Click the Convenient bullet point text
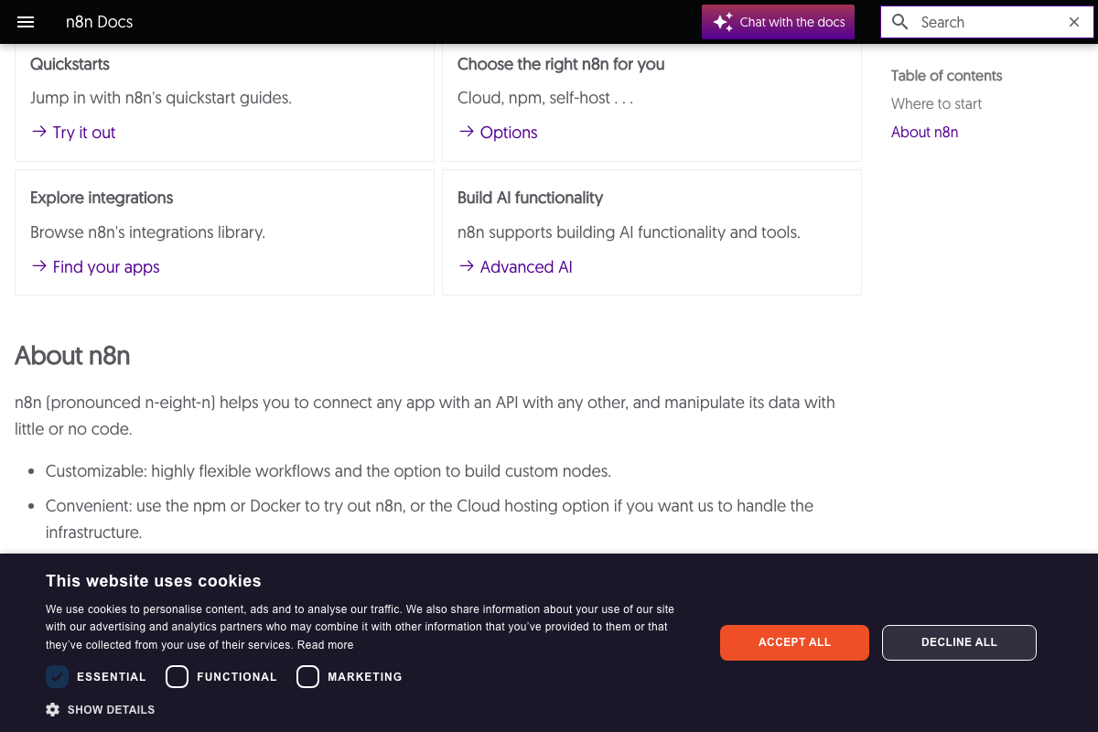 430,519
